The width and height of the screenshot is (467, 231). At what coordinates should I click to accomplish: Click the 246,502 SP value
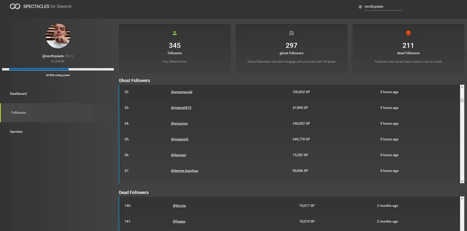pyautogui.click(x=301, y=124)
